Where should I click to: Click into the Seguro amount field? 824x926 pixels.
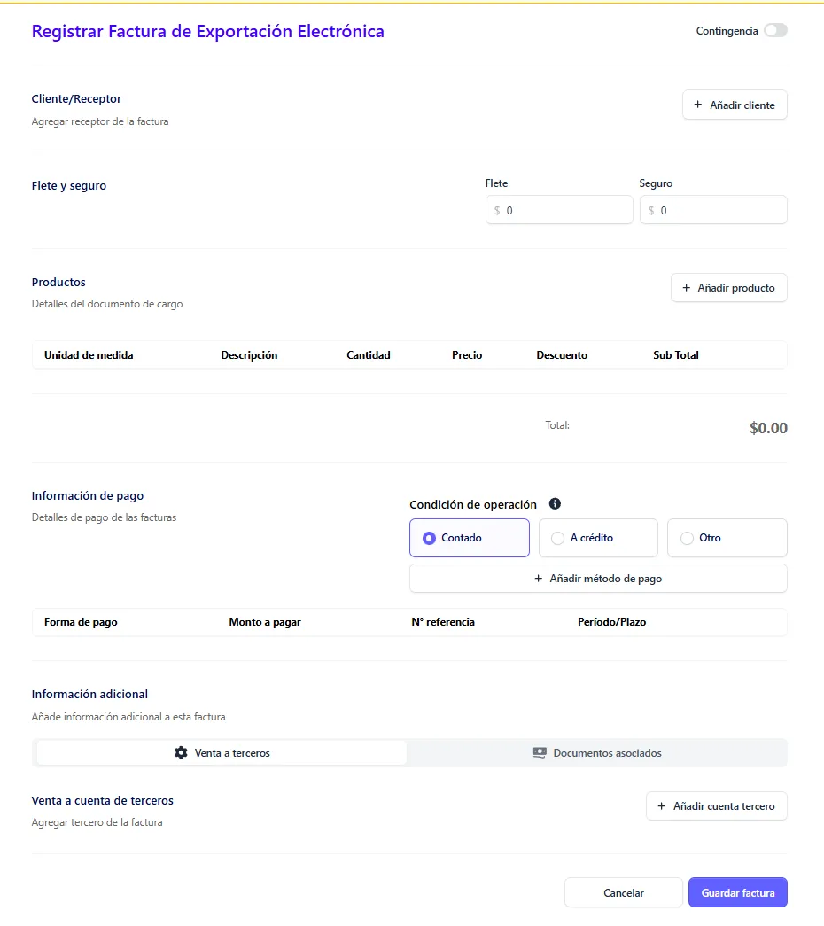tap(719, 211)
